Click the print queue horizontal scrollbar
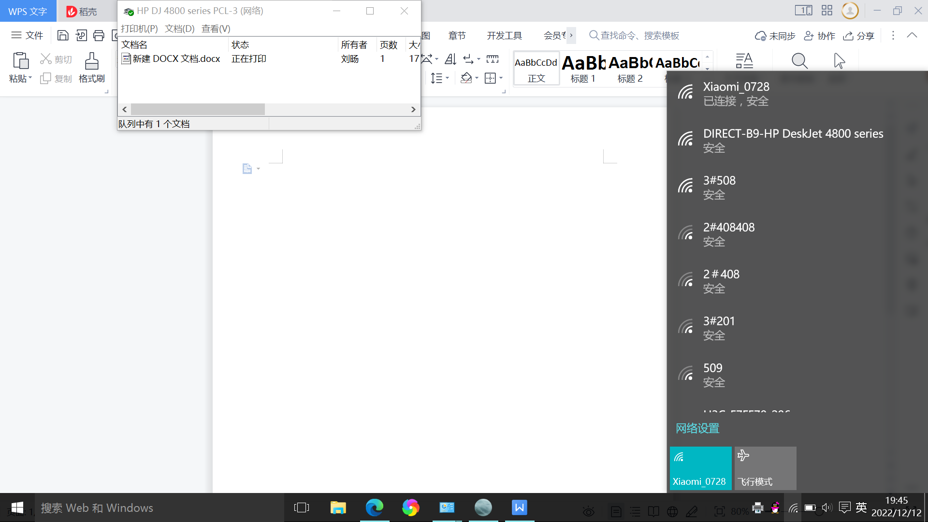 (198, 109)
